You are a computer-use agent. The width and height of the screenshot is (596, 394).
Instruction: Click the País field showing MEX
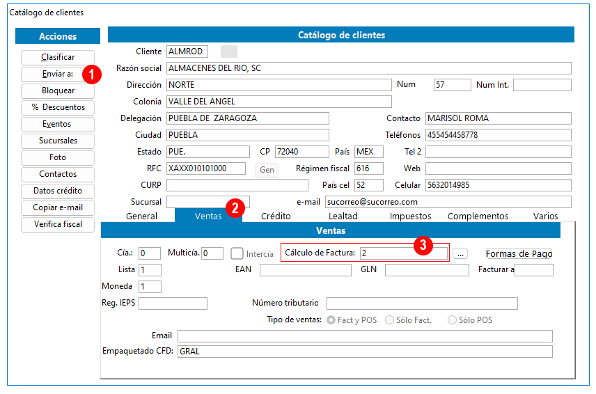(369, 152)
